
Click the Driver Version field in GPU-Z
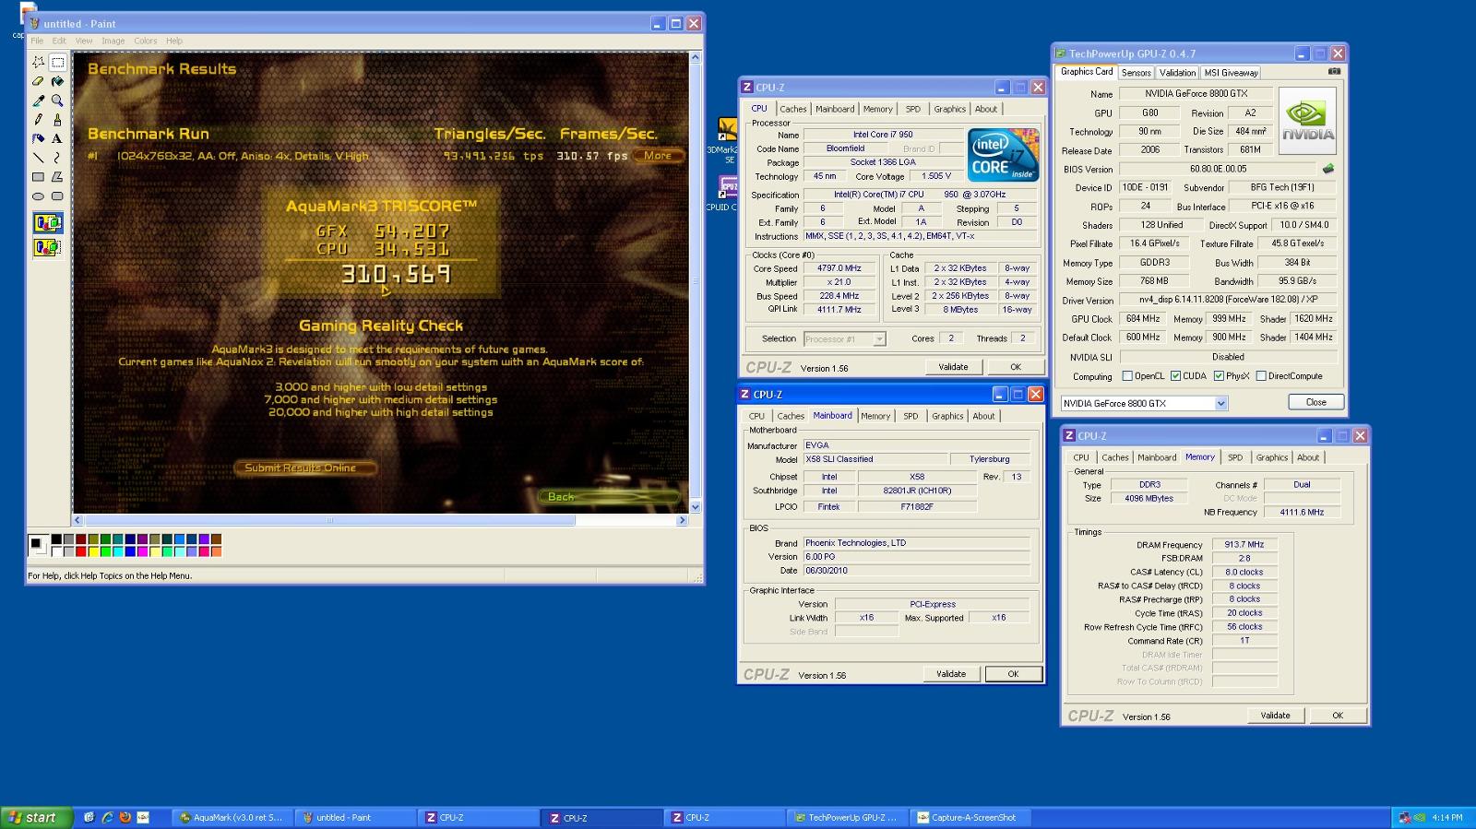[x=1227, y=300]
